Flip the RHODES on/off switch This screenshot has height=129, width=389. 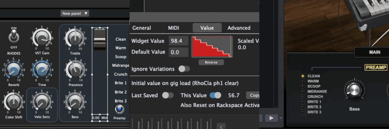pos(13,37)
